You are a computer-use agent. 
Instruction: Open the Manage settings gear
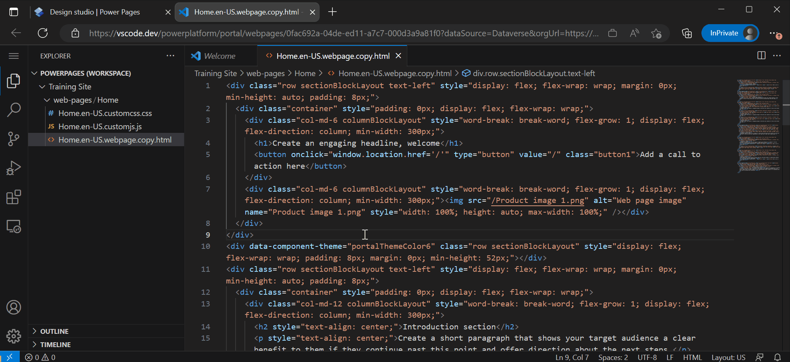[x=14, y=336]
